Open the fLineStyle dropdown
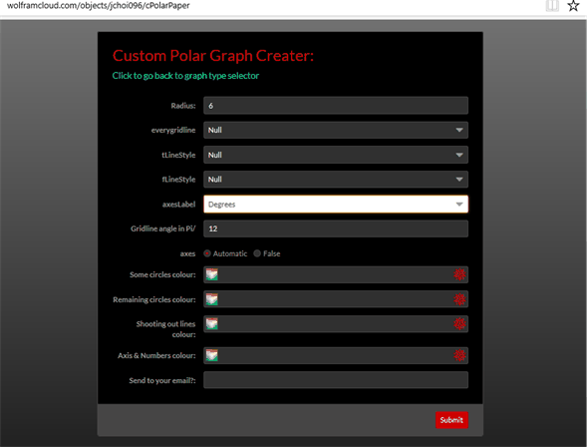The image size is (587, 447). click(x=336, y=180)
